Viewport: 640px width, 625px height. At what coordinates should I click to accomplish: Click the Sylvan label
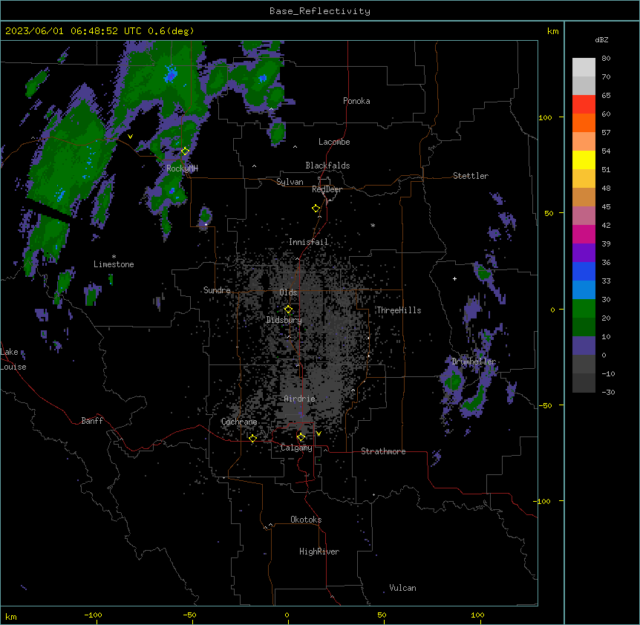click(x=290, y=182)
